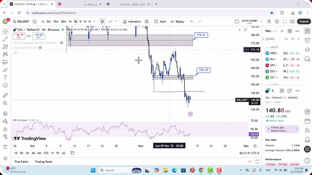Toggle magnet mode for drawings

point(5,113)
